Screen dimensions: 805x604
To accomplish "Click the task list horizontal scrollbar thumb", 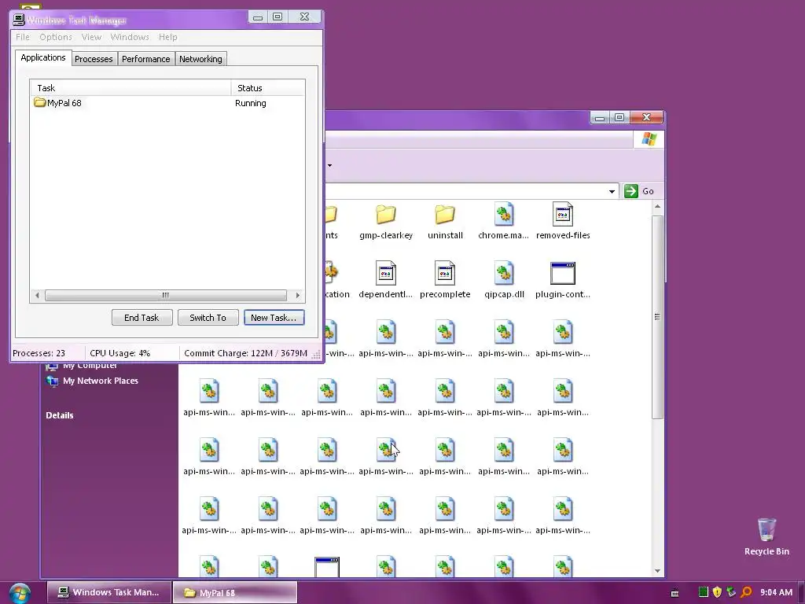I will tap(165, 296).
